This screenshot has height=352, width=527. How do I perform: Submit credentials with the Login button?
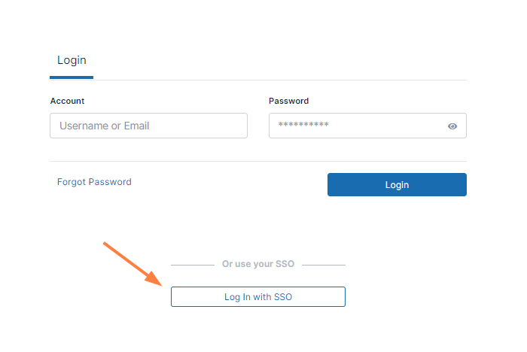pos(397,185)
